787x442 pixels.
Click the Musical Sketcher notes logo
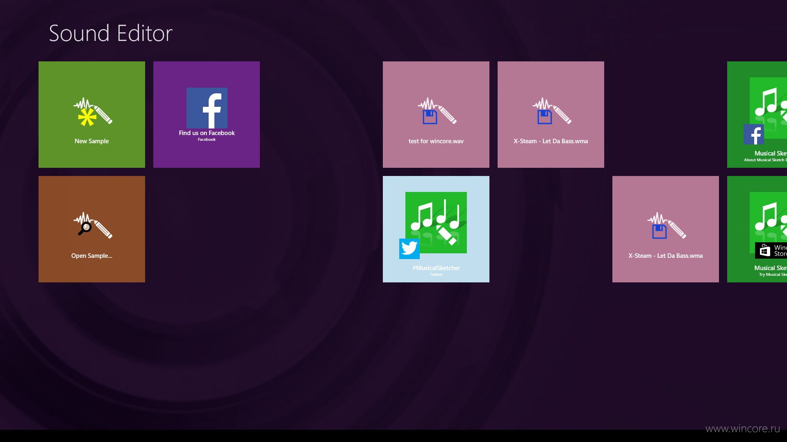tap(436, 222)
